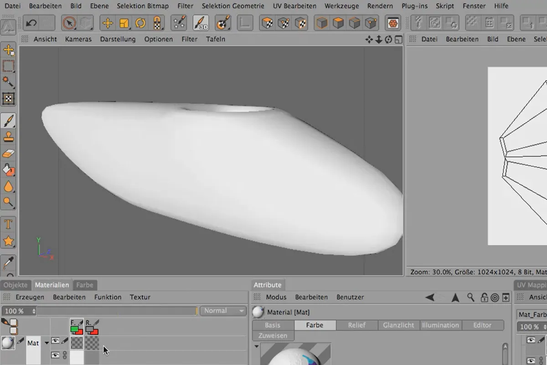
Task: Open the Textur menu in Materialien panel
Action: pos(140,297)
